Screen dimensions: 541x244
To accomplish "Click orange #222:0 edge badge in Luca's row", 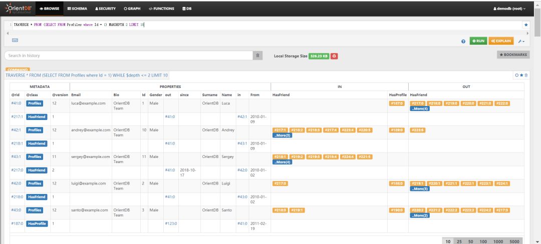I will click(x=502, y=103).
